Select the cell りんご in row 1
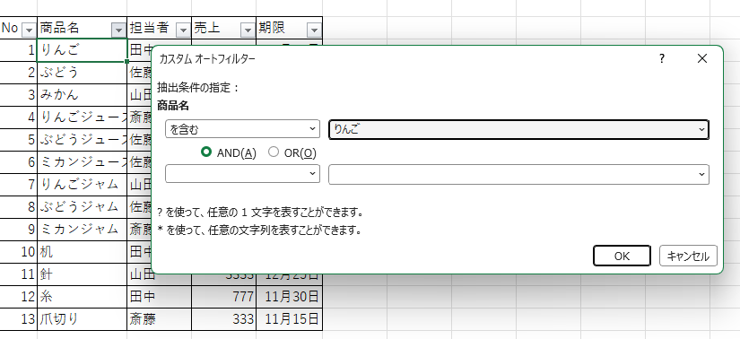Image resolution: width=740 pixels, height=339 pixels. click(x=82, y=50)
